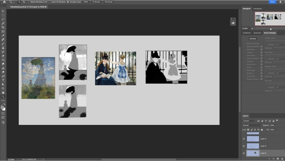Click lock transparent pixels icon
The height and width of the screenshot is (161, 285).
point(248,130)
